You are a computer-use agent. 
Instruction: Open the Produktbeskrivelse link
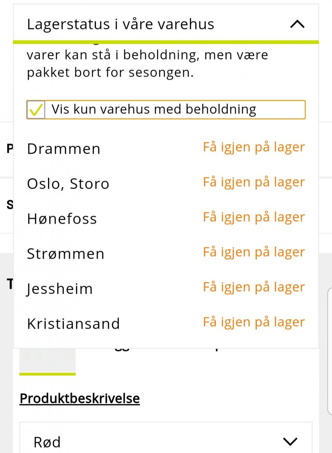[80, 399]
